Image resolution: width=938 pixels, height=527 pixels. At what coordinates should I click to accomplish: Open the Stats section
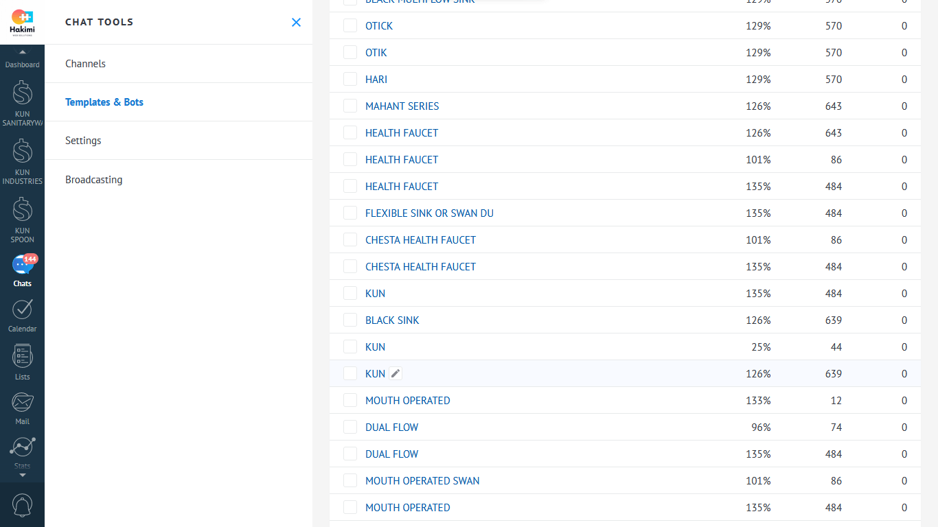tap(22, 453)
